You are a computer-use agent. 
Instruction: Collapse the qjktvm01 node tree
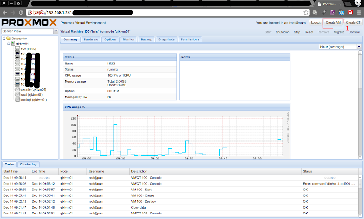click(x=9, y=44)
